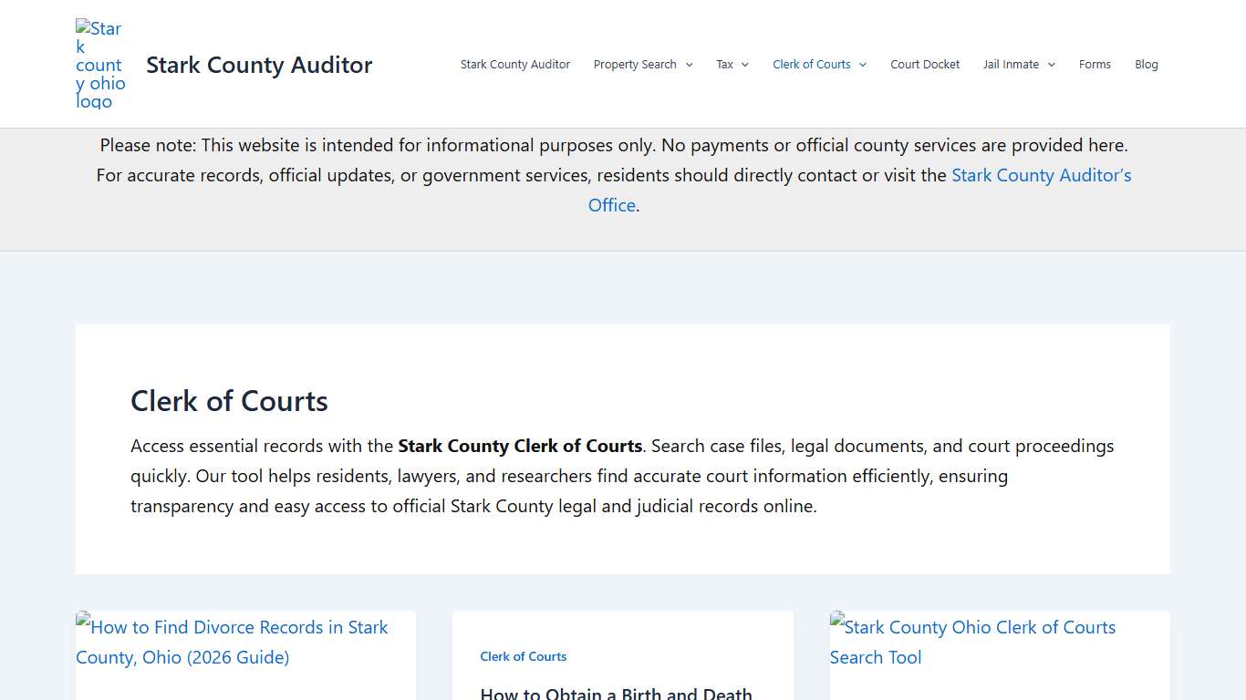Click the Clerk of Courts category tag
Image resolution: width=1246 pixels, height=700 pixels.
pyautogui.click(x=523, y=656)
